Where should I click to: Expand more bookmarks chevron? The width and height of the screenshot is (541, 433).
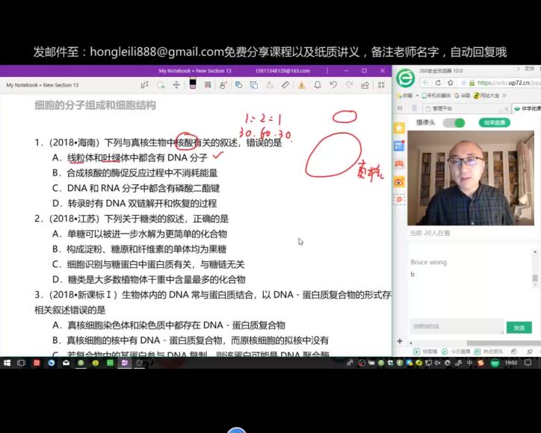(x=504, y=96)
